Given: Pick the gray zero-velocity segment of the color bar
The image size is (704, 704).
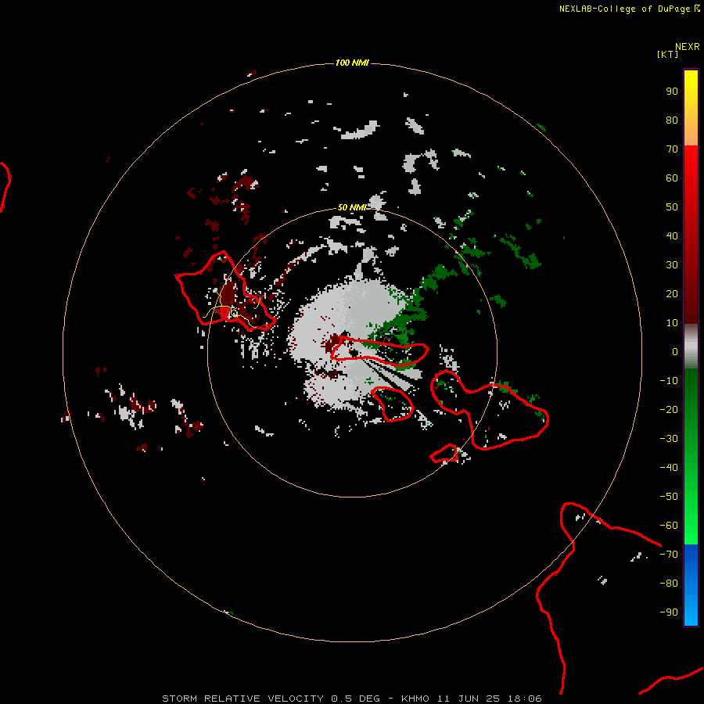Looking at the screenshot, I should pyautogui.click(x=691, y=347).
